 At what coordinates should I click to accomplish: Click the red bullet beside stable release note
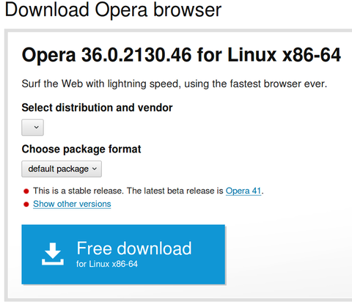coord(26,191)
